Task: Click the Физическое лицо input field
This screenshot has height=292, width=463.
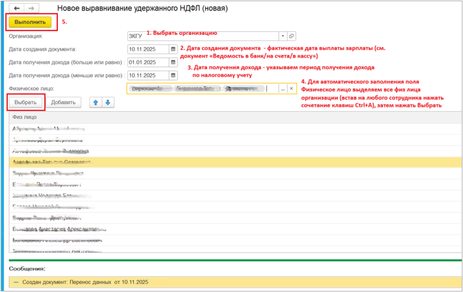Action: pos(202,89)
